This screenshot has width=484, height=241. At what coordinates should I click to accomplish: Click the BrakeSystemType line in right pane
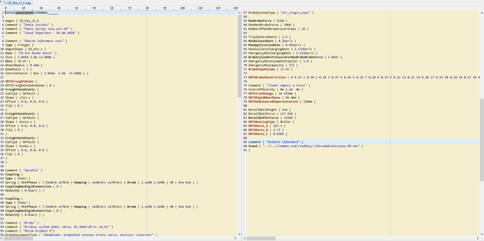[x=282, y=13]
